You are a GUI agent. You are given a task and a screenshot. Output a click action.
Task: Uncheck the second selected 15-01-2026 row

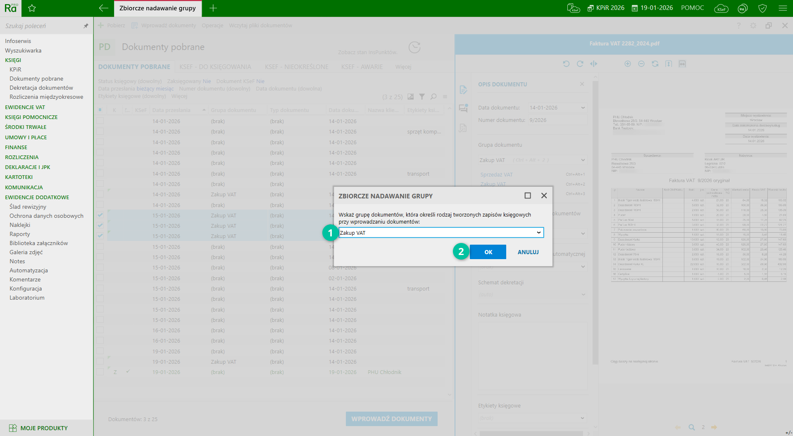coord(100,226)
